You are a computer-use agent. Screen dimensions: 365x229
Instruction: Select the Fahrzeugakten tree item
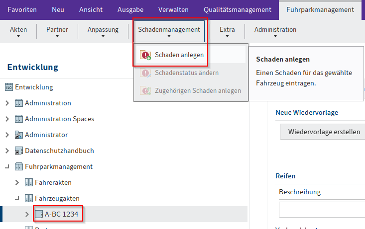(x=57, y=198)
